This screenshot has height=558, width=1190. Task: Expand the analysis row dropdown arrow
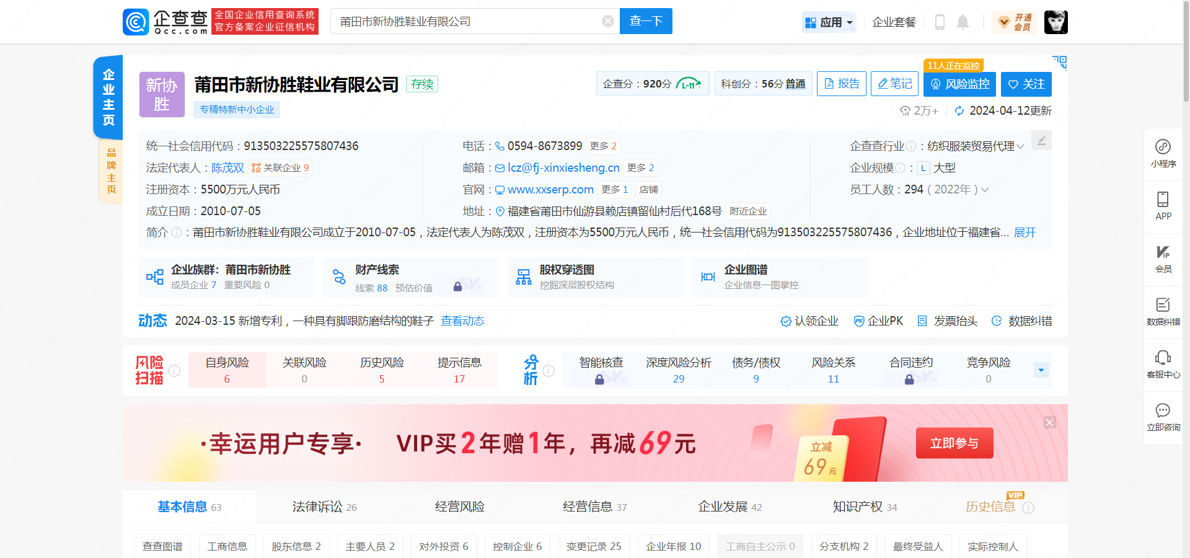coord(1041,370)
